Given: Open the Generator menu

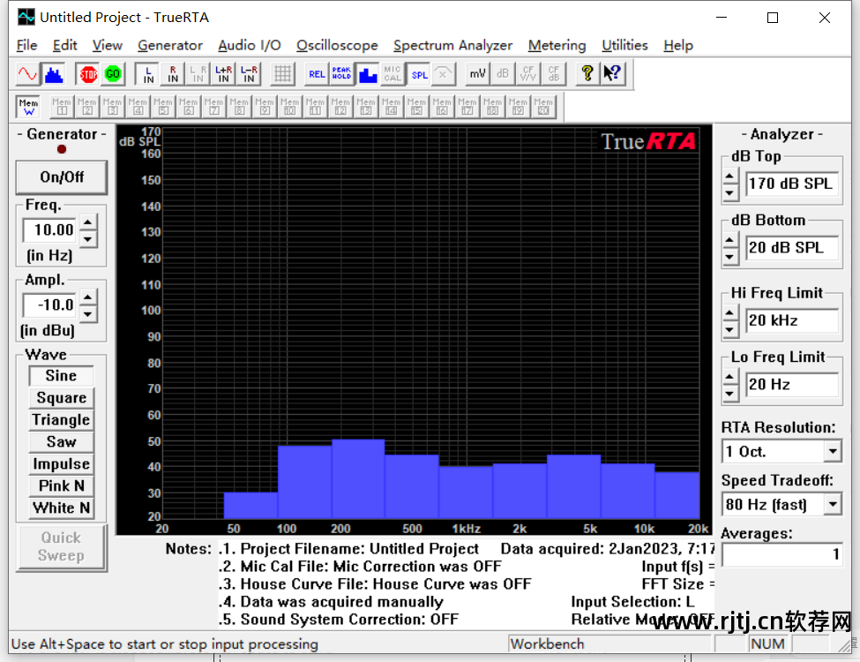Looking at the screenshot, I should pyautogui.click(x=170, y=45).
